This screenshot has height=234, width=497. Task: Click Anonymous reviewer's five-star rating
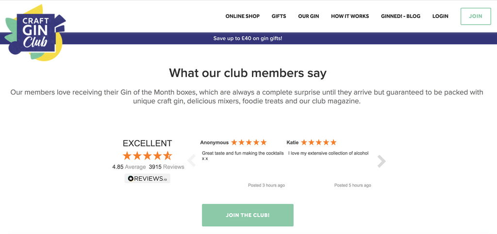pos(249,142)
